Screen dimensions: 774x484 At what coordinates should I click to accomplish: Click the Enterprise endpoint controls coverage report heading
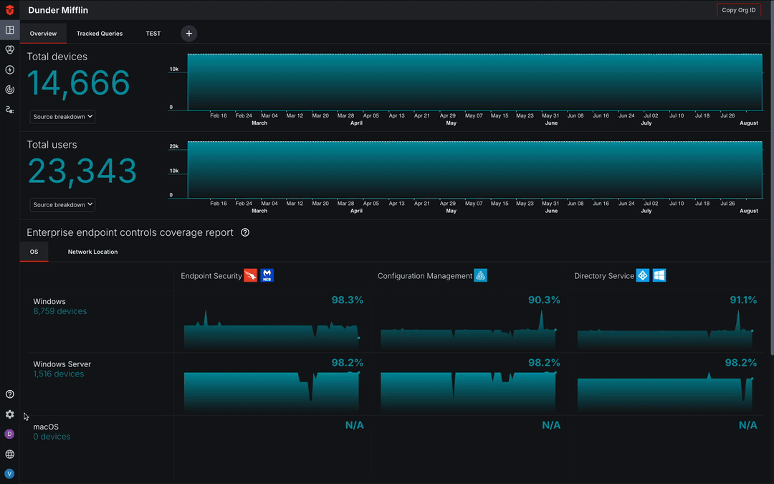tap(130, 232)
